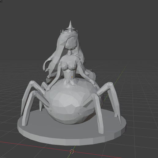Click the orange object origin dot

[x=72, y=77]
